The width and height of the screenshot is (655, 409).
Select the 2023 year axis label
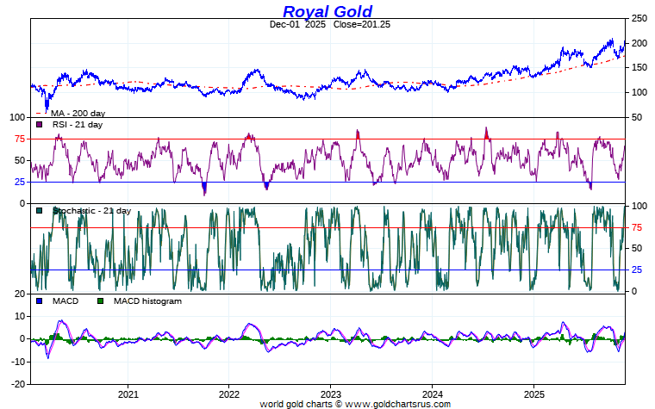(x=330, y=393)
